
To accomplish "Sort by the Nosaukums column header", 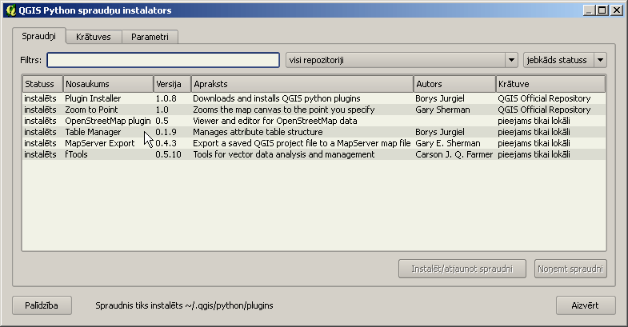I will click(x=108, y=84).
